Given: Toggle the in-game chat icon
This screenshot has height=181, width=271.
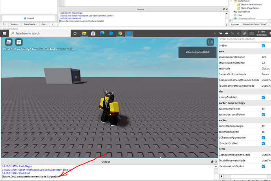Looking at the screenshot, I should (x=19, y=42).
